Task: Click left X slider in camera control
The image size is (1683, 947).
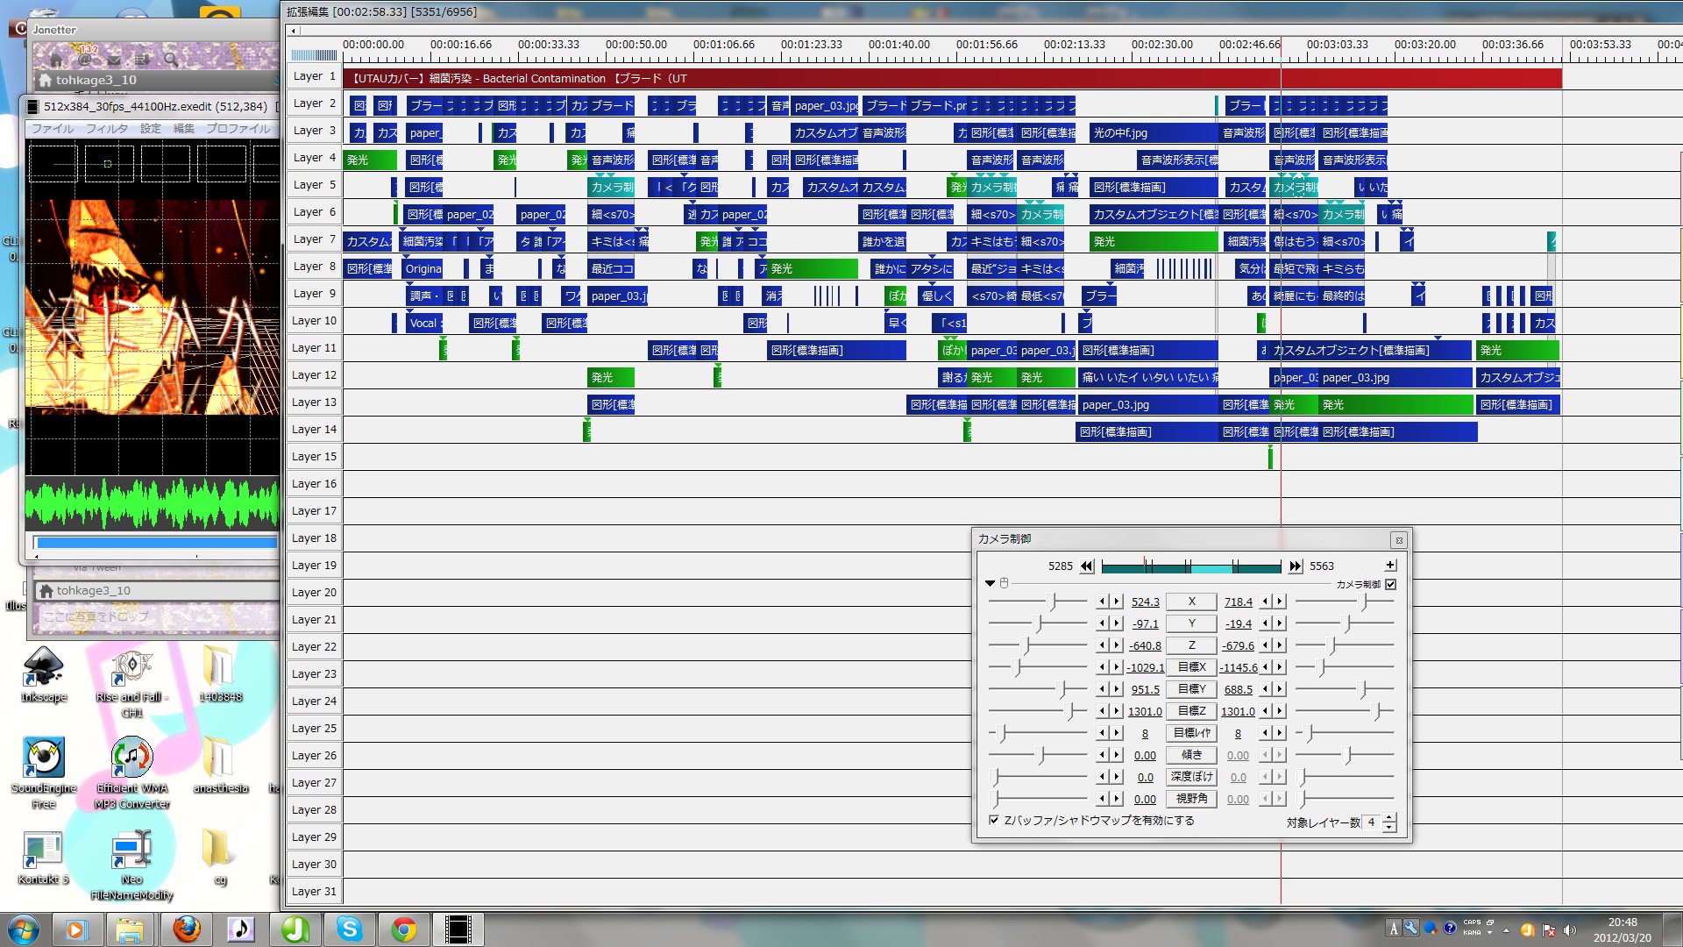Action: click(x=1038, y=602)
